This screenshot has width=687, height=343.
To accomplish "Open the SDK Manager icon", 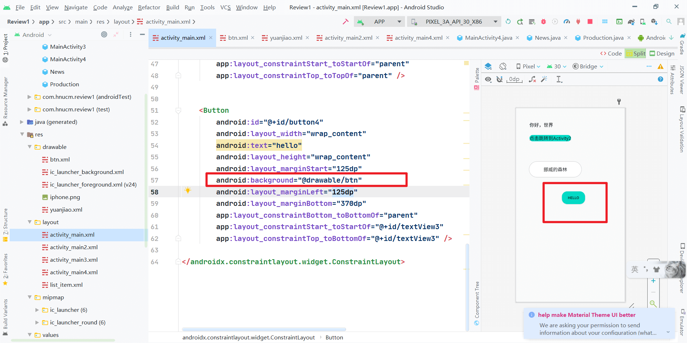I will point(654,22).
